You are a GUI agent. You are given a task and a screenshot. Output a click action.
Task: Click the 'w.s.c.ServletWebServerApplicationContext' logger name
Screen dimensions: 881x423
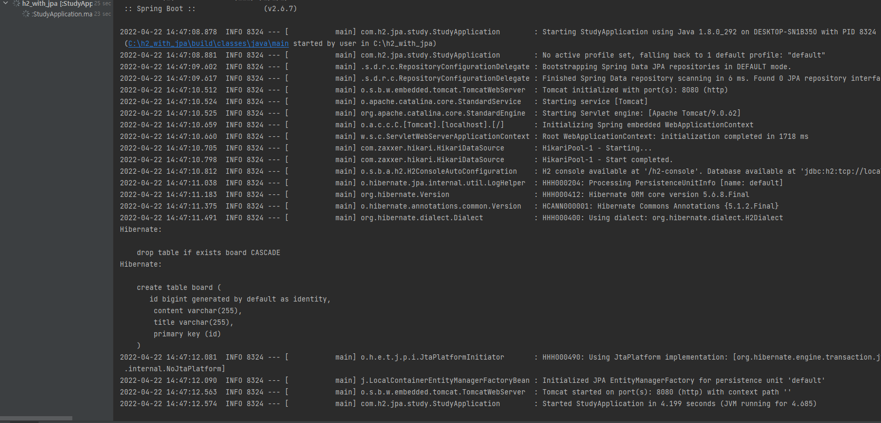coord(445,136)
